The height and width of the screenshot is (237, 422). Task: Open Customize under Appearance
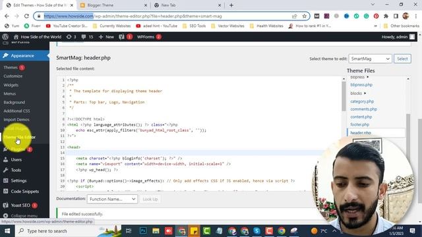tap(13, 76)
